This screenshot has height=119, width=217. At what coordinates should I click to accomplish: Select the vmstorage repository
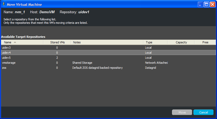tap(8, 63)
